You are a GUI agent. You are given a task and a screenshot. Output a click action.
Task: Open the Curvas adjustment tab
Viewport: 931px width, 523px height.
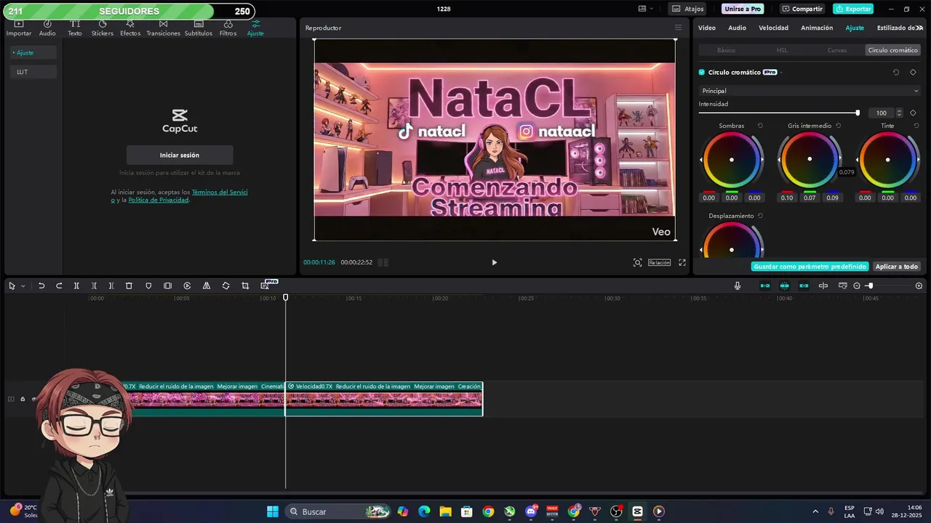coord(837,50)
